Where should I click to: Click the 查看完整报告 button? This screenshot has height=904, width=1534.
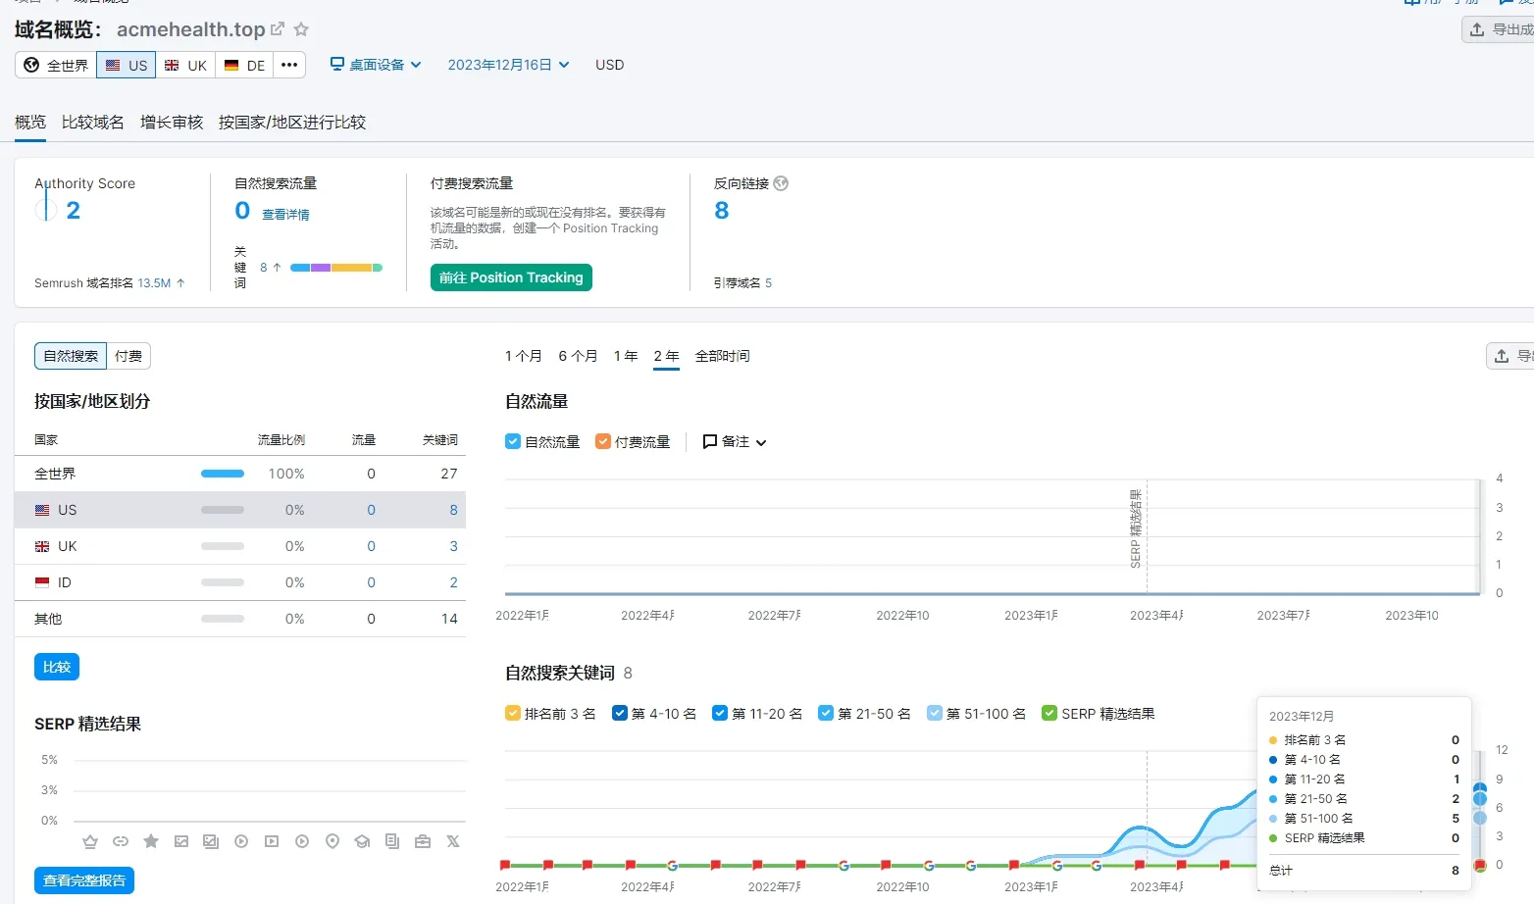[84, 880]
